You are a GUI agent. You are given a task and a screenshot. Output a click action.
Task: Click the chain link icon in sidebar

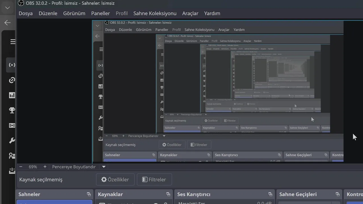12,80
